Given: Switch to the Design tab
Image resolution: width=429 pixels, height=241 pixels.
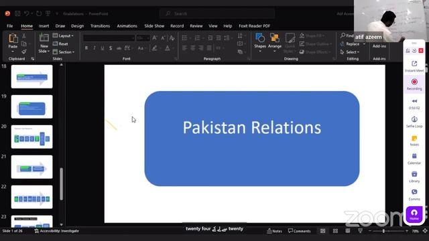Looking at the screenshot, I should point(78,26).
